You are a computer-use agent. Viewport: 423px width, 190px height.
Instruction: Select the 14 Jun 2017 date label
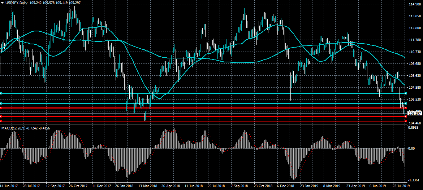[9, 187]
